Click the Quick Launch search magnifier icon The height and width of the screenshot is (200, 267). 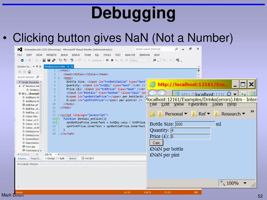(x=177, y=49)
